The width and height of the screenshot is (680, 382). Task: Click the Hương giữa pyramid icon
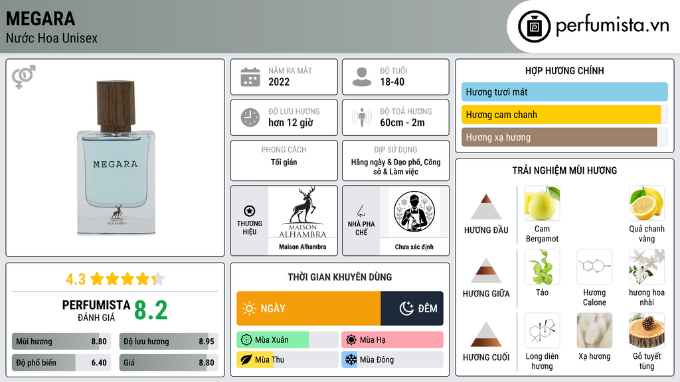click(x=486, y=271)
